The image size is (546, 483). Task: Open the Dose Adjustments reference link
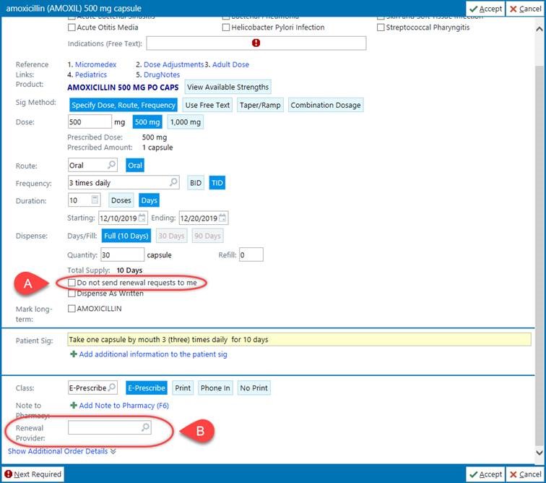coord(173,64)
